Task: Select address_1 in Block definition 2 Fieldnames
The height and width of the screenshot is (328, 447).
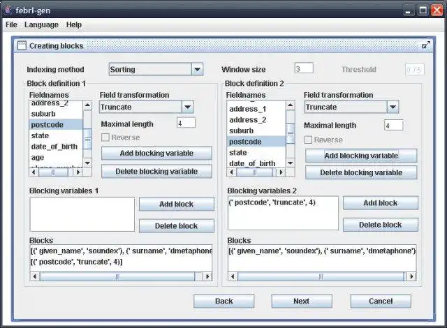Action: (256, 109)
